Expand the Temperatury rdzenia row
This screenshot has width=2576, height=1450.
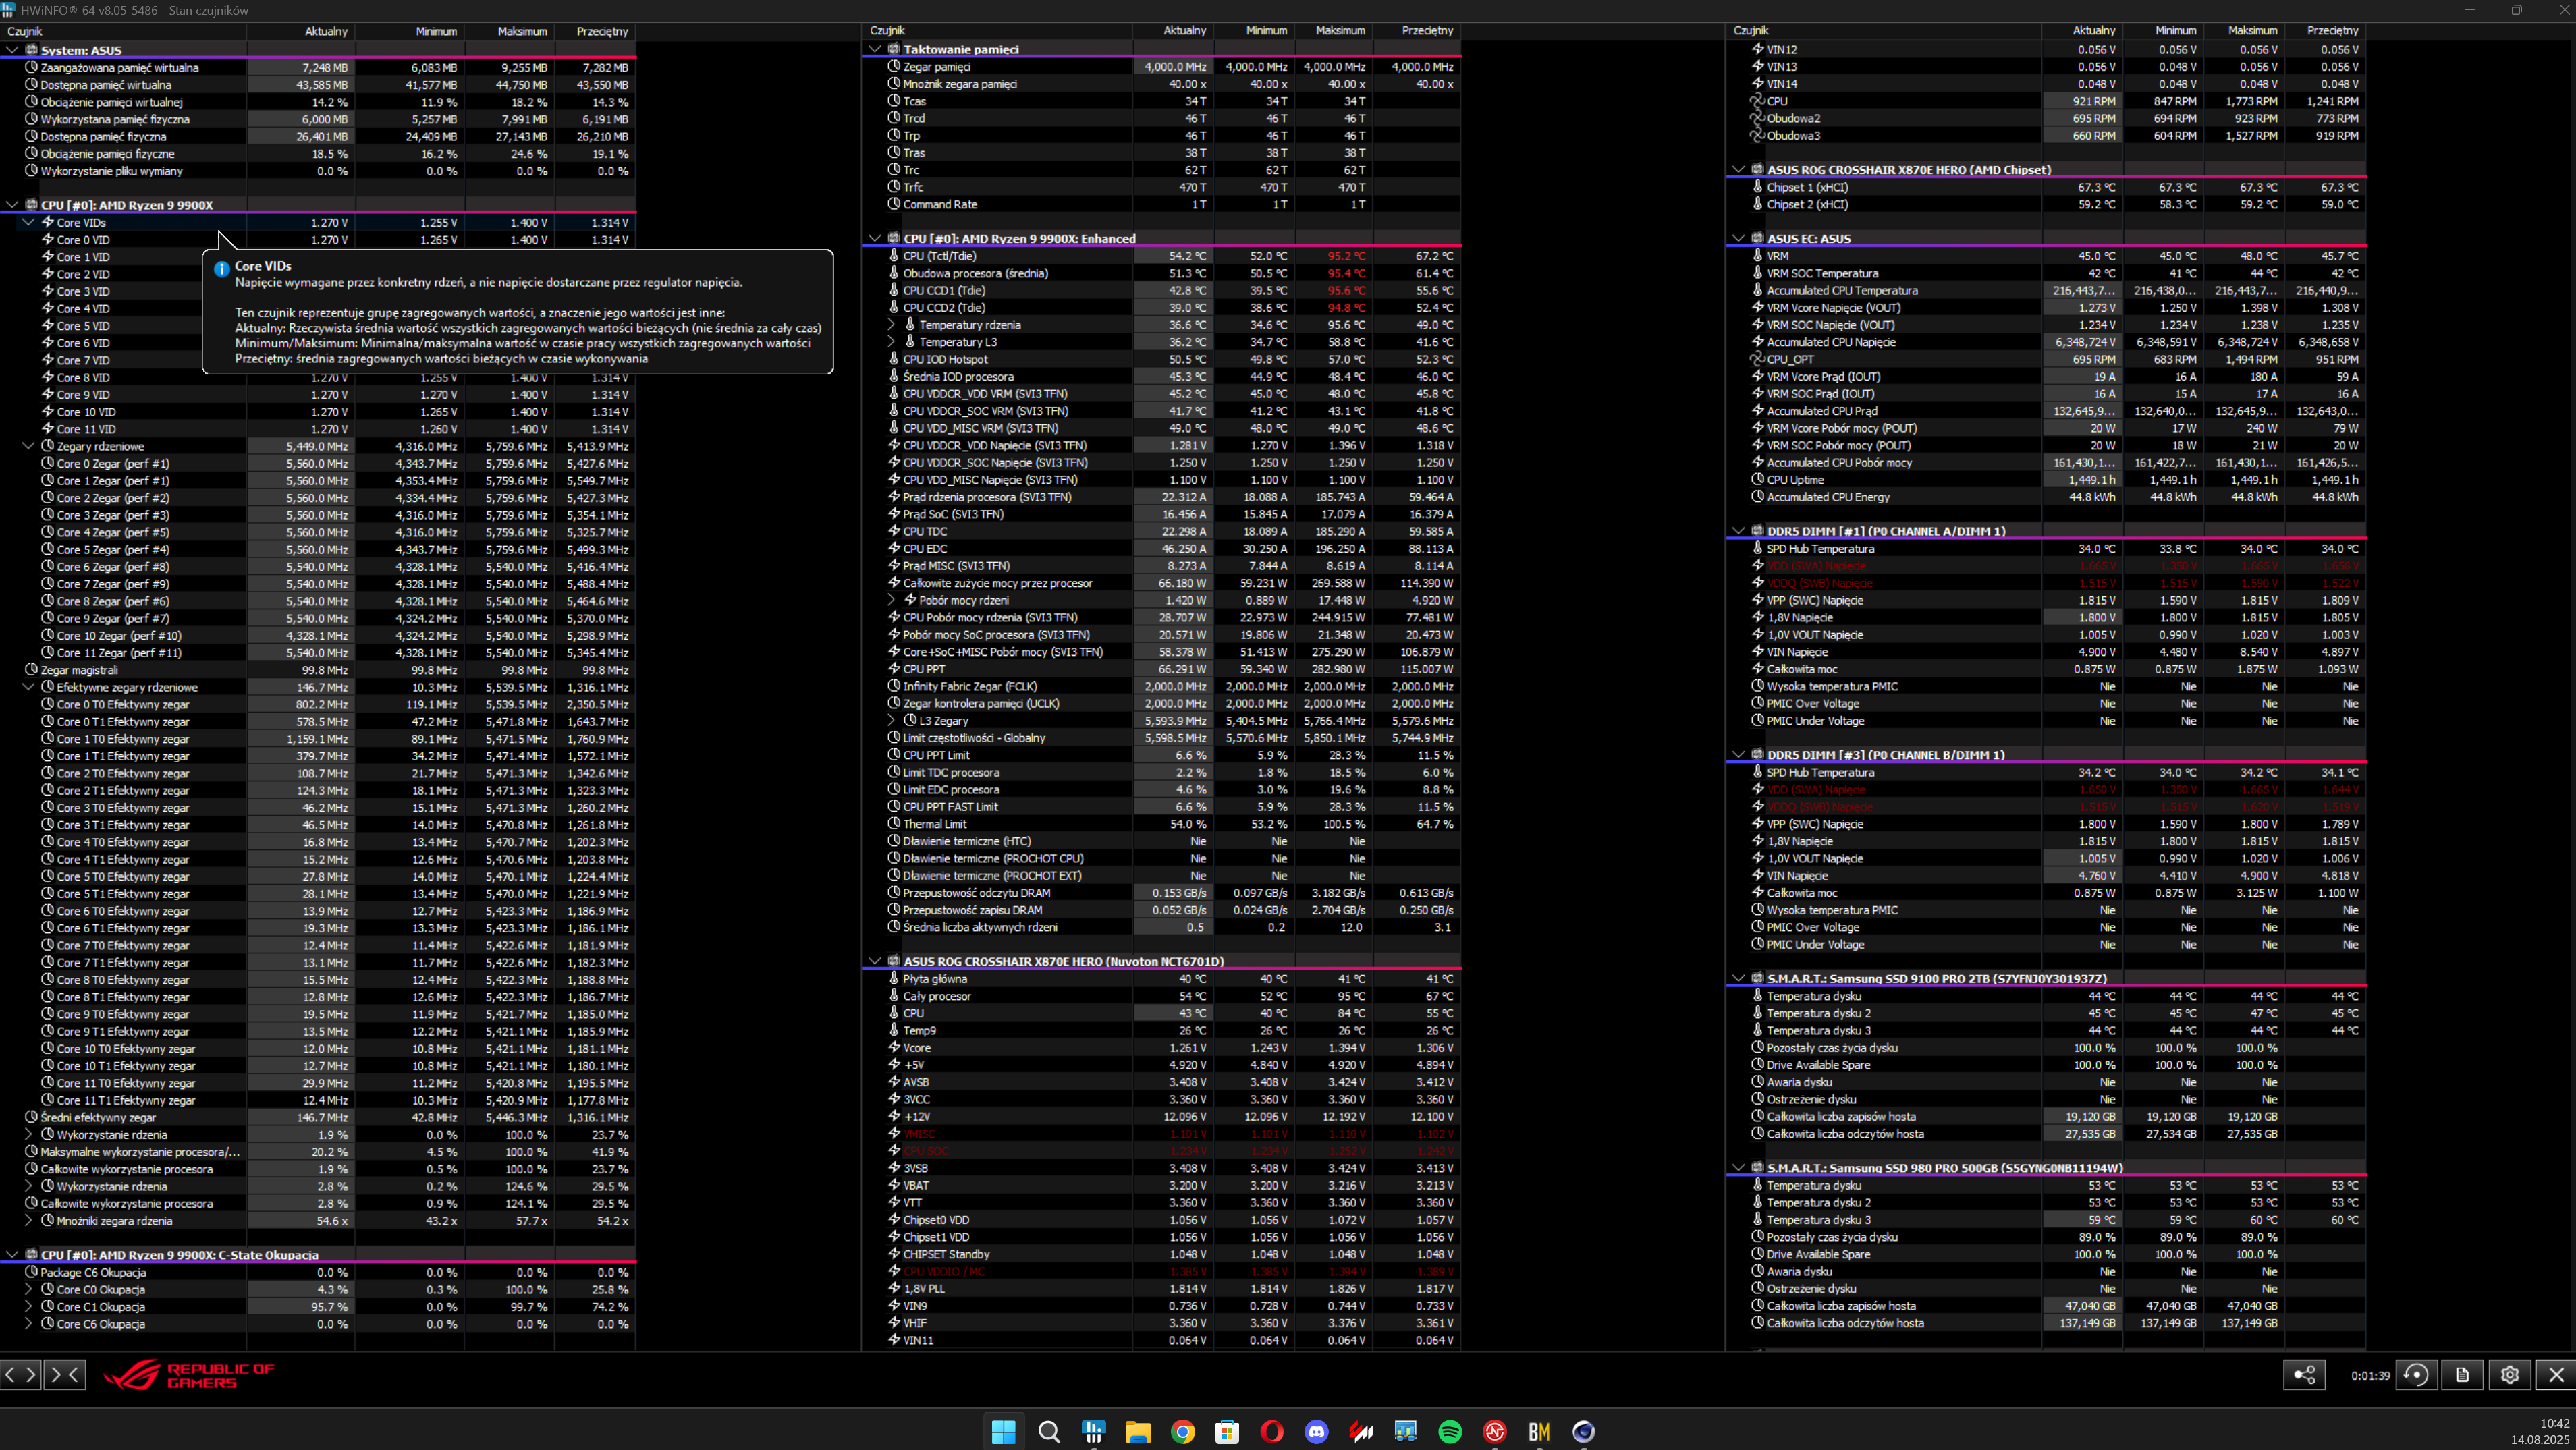[891, 325]
